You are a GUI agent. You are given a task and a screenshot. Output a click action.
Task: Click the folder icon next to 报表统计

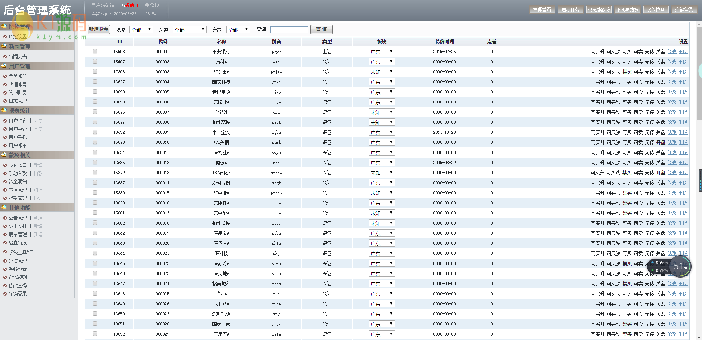(4, 110)
